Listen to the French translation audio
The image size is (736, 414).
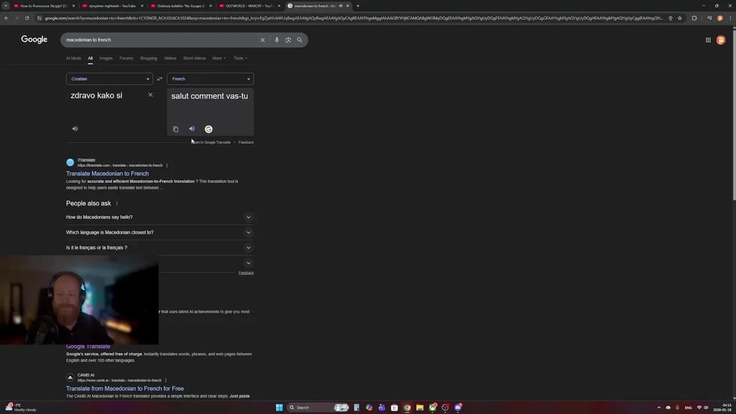[x=192, y=129]
